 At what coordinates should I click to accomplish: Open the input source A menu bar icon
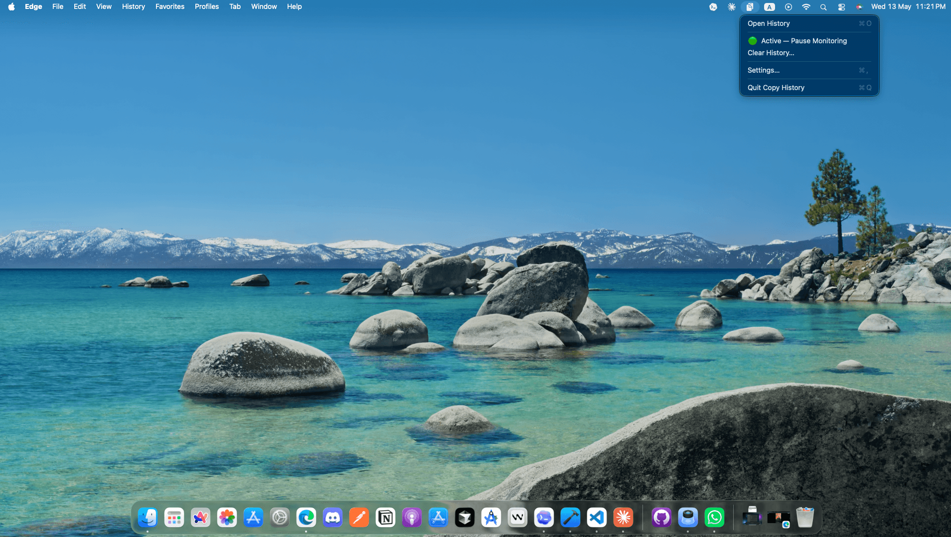point(770,7)
